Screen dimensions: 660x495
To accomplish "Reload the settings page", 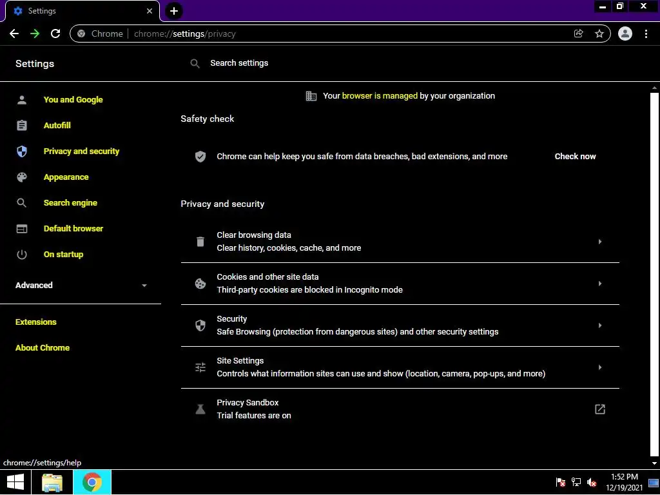I will pos(55,34).
